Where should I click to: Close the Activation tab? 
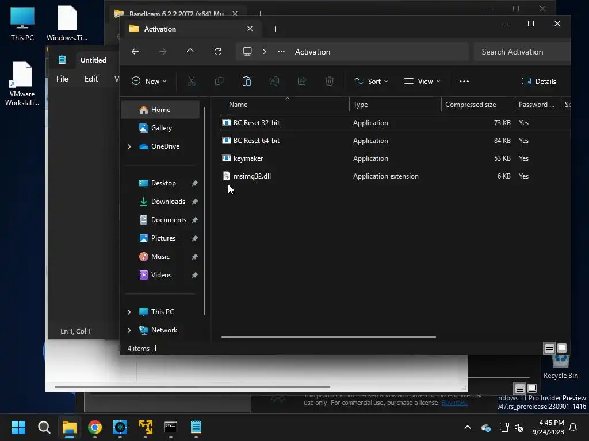click(x=250, y=29)
